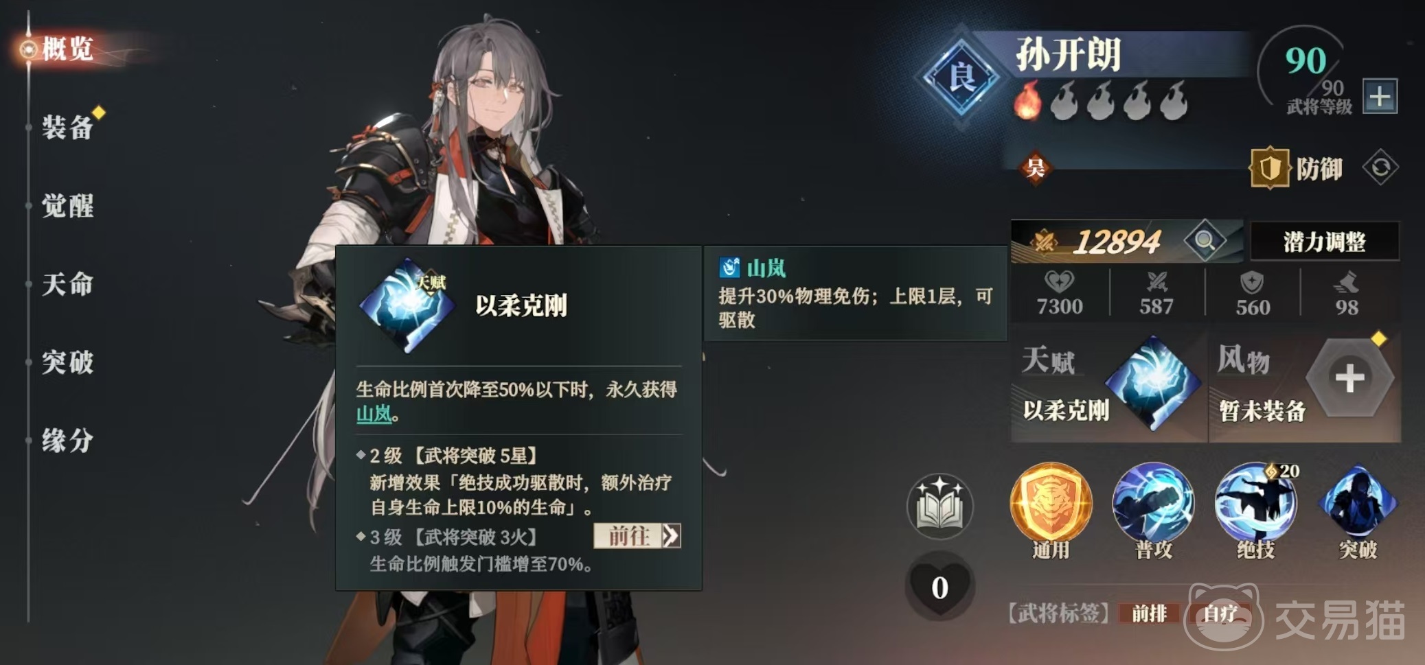Add 风物 via the plus hexagon

click(x=1349, y=377)
